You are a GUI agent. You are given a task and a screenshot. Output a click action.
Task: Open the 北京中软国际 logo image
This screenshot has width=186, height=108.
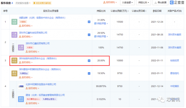point(21,86)
